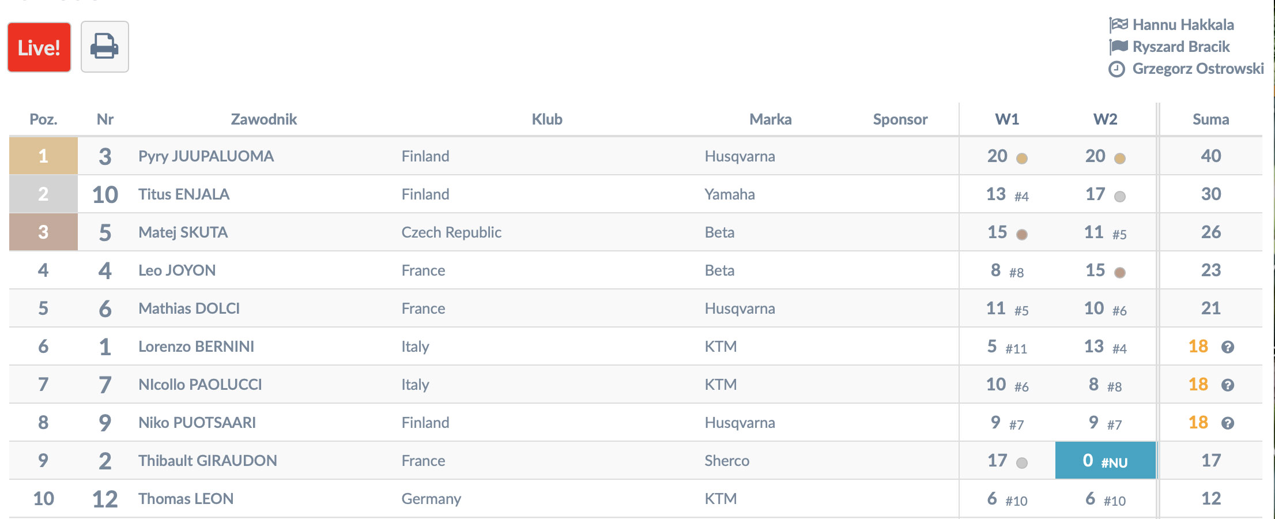Open rider Pyry JUUPALUOMA's name
1275x519 pixels.
pos(206,156)
